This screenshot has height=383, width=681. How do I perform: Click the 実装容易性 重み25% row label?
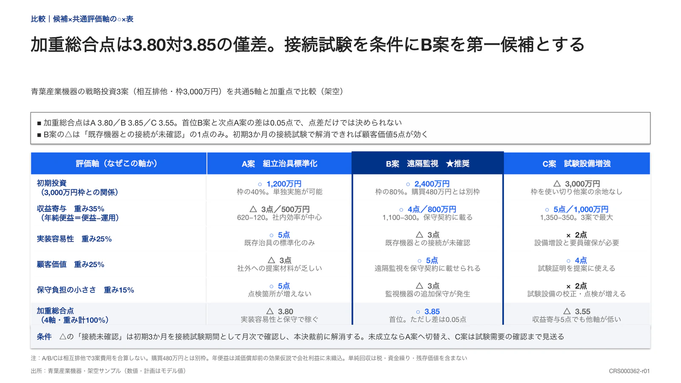74,239
